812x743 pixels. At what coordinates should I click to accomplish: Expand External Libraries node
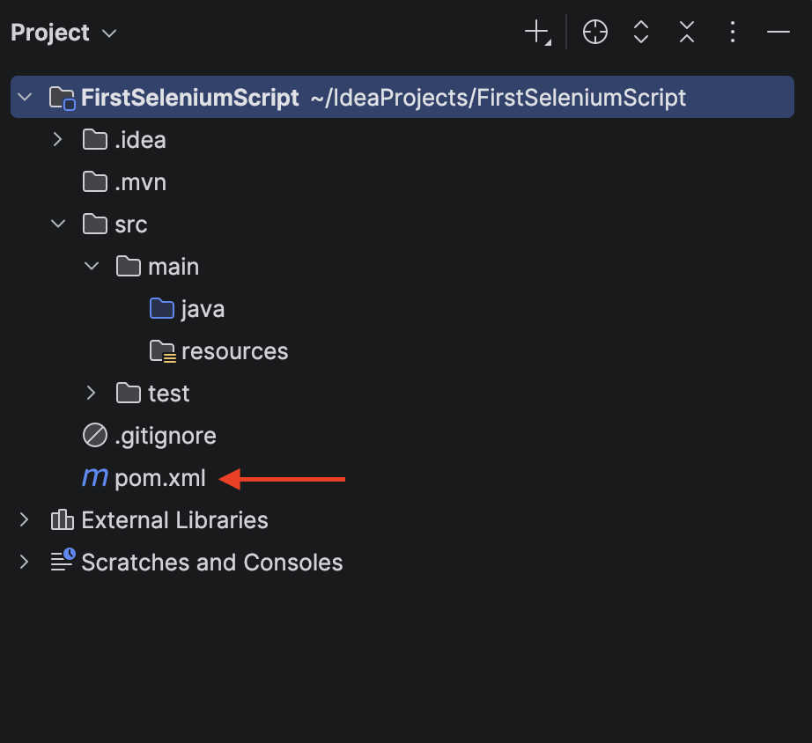tap(24, 519)
